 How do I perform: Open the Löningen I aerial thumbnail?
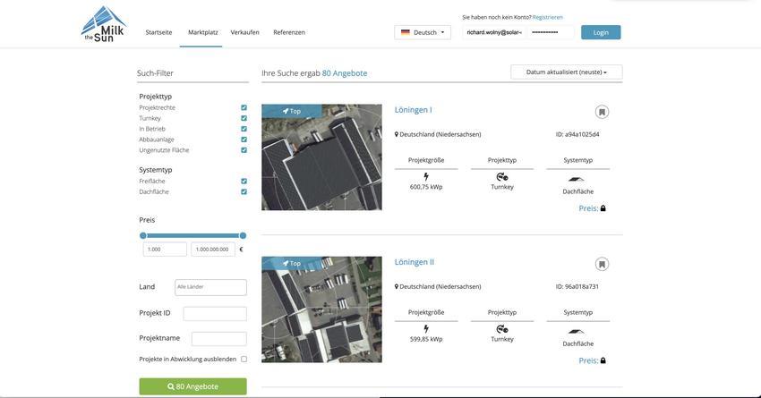pyautogui.click(x=321, y=157)
